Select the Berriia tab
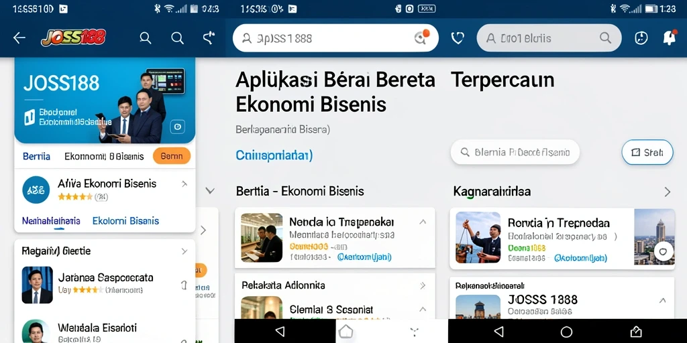687x343 pixels. pos(36,156)
